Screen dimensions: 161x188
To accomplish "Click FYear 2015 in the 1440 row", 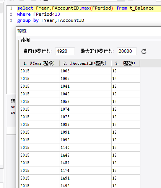I will tap(40, 147).
